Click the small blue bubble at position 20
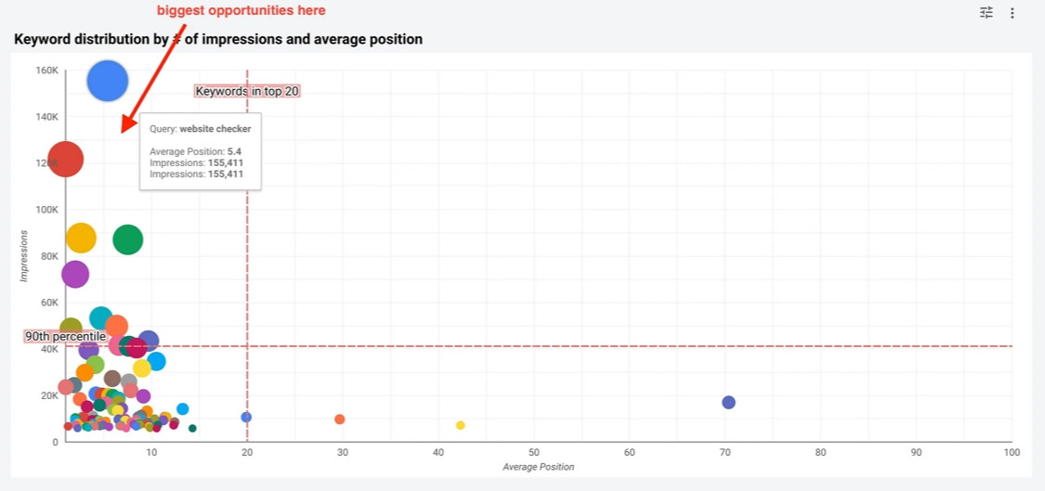Image resolution: width=1045 pixels, height=491 pixels. pyautogui.click(x=246, y=417)
